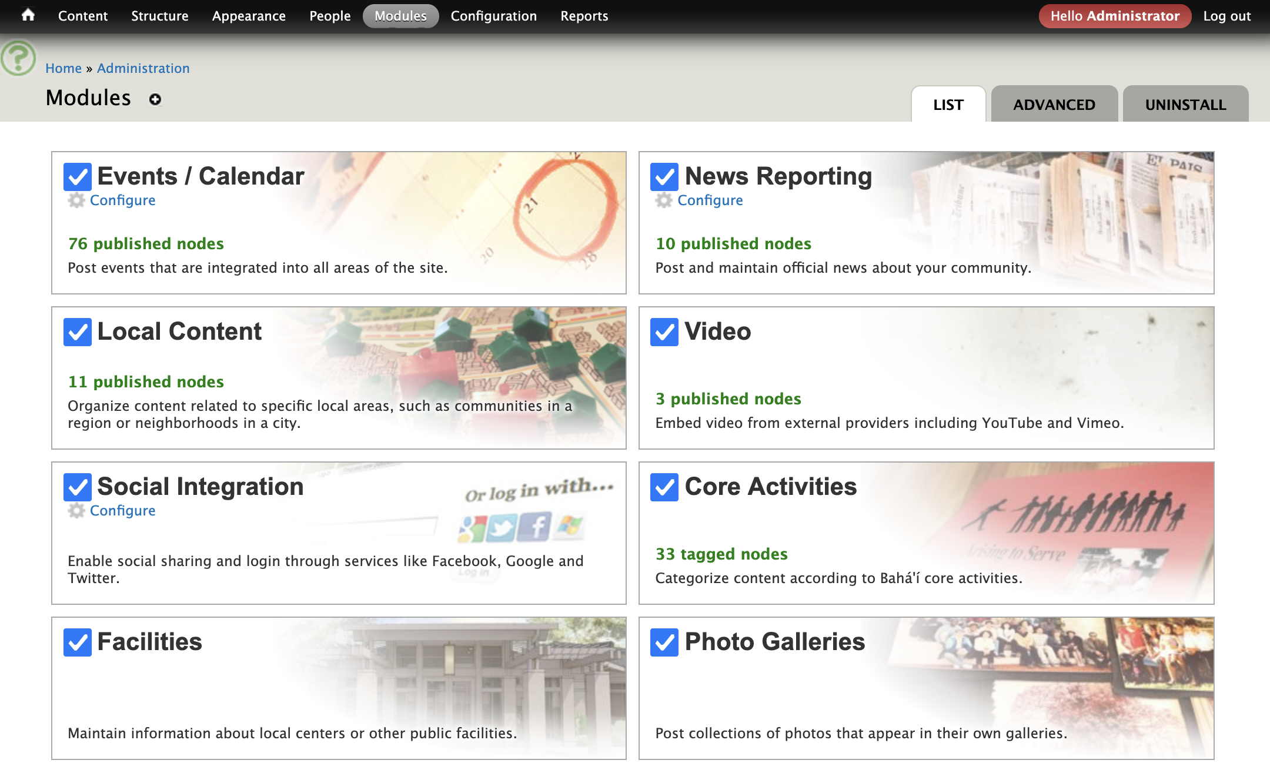This screenshot has width=1270, height=770.
Task: Uncheck the Photo Galleries module checkbox
Action: (x=663, y=642)
